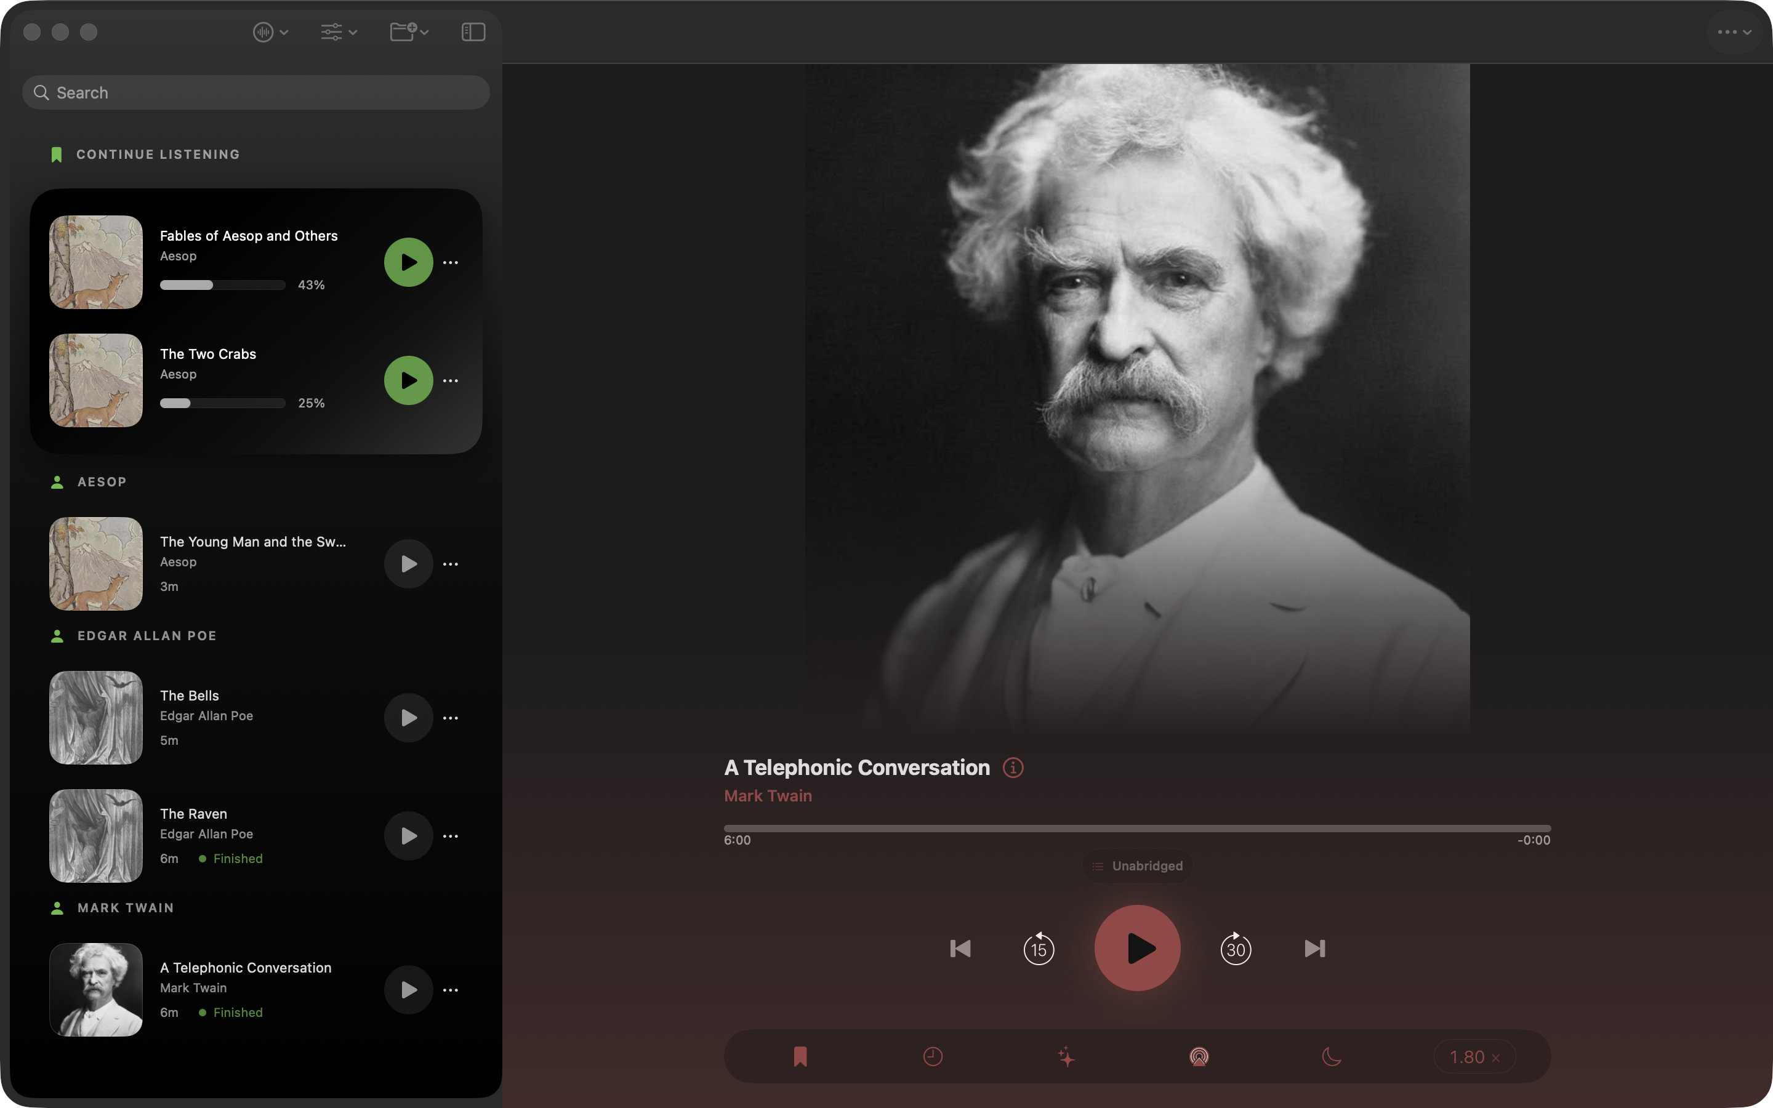Open more options for Fables of Aesop and Others

[x=451, y=262]
